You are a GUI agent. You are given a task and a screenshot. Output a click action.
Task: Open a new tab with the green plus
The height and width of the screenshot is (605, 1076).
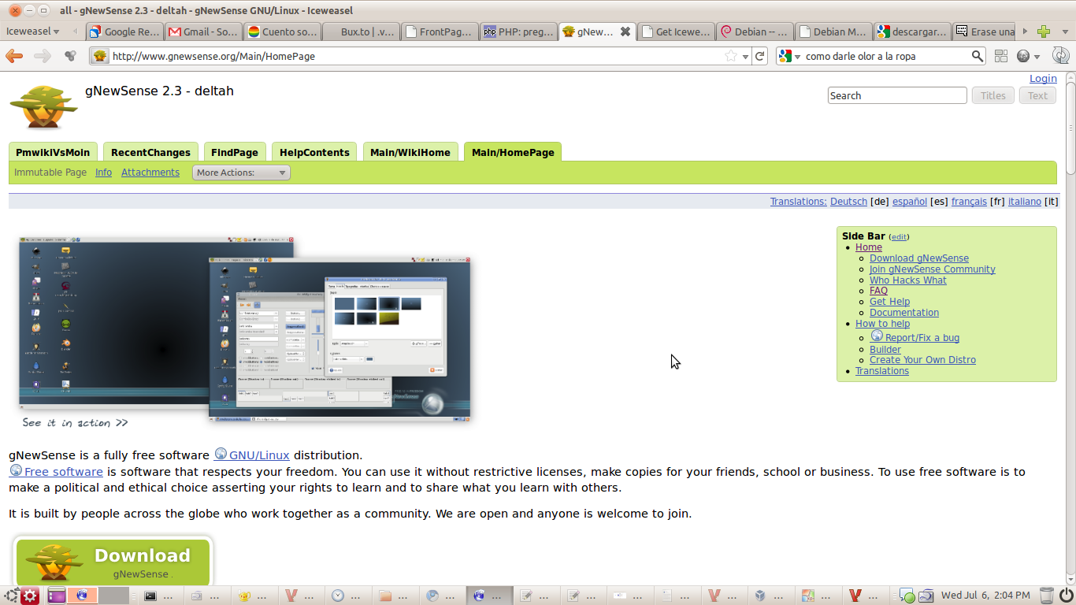[1044, 32]
